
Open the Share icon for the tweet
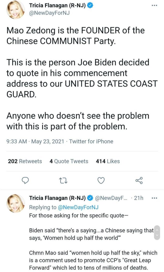139,180
